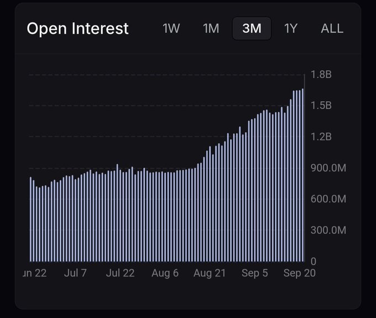Switch to the 1M time range
The height and width of the screenshot is (318, 376).
pos(211,29)
